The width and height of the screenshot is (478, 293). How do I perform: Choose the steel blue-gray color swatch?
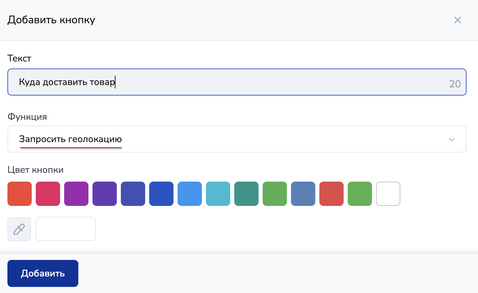coord(303,194)
